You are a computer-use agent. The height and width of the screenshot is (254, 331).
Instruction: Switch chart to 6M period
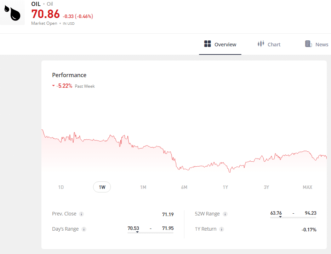click(184, 187)
